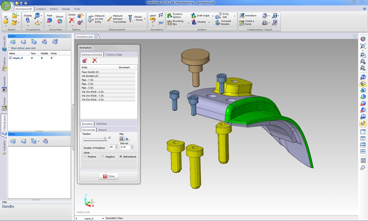Open the Creation ribbon tab

(41, 9)
